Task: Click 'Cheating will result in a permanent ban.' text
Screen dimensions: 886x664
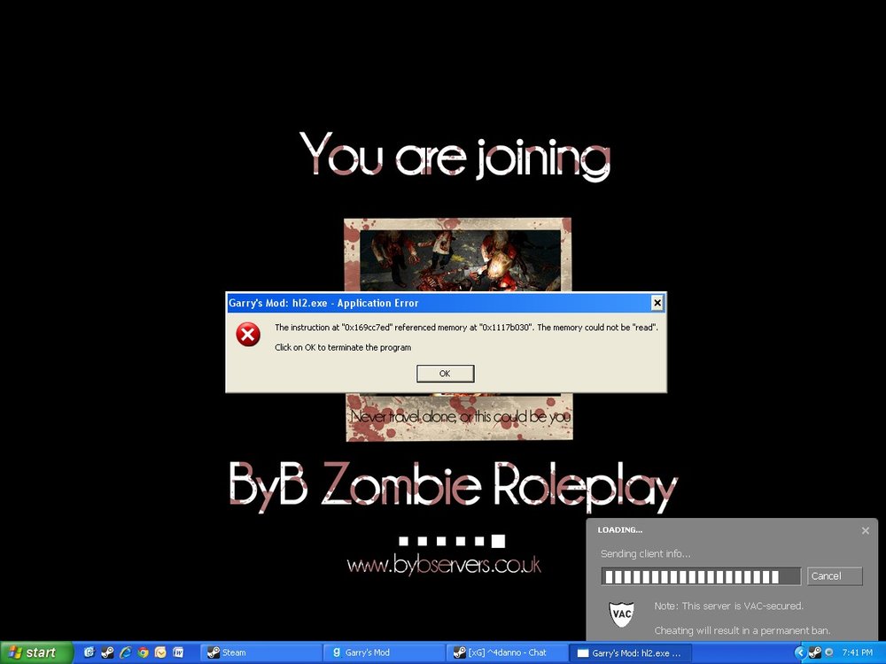Action: click(x=742, y=630)
